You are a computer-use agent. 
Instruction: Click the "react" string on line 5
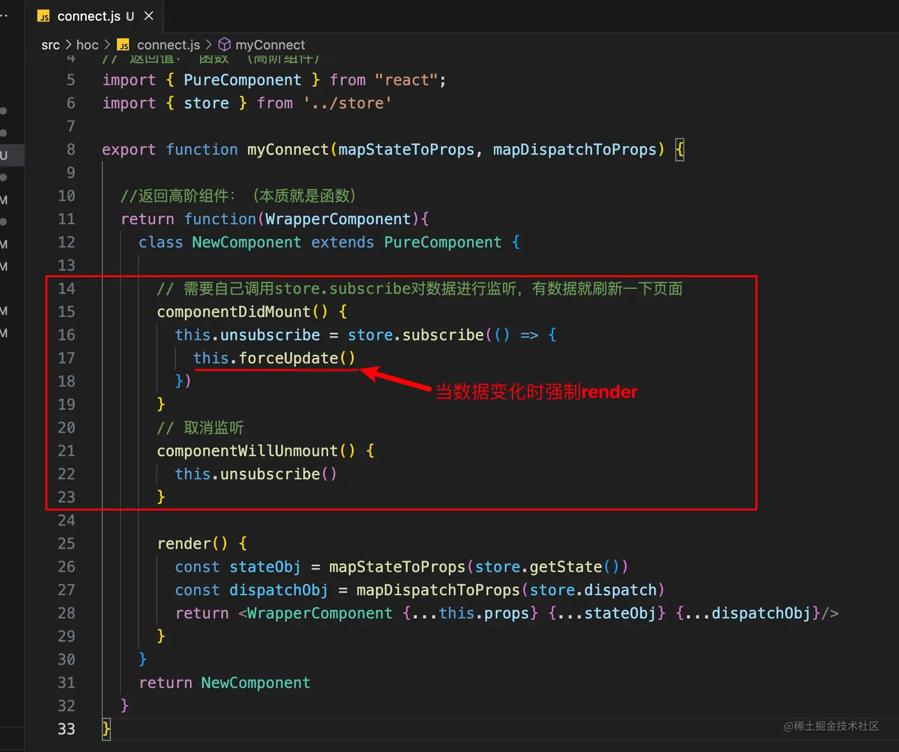click(407, 80)
